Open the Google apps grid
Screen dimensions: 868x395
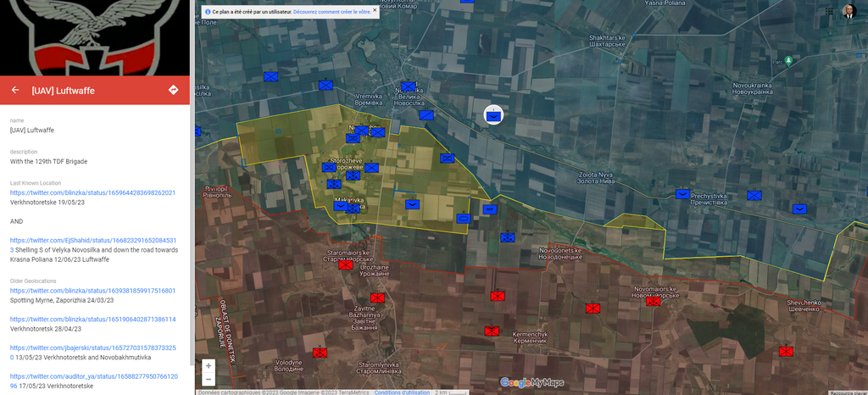click(x=828, y=11)
